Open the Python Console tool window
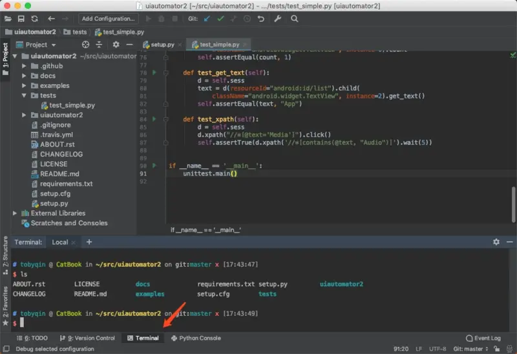Screen dimensions: 517x354 (196, 338)
